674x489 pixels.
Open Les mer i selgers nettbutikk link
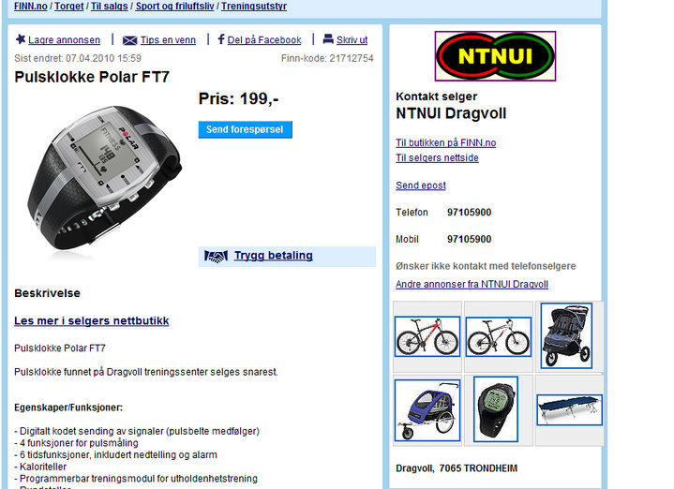92,321
